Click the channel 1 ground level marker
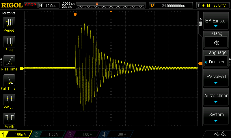 tap(22, 68)
